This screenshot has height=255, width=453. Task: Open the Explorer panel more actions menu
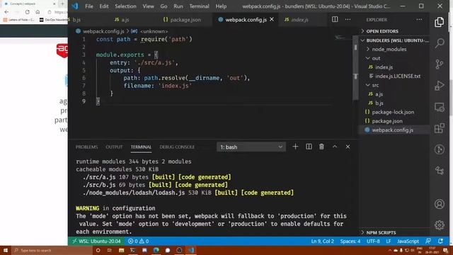tap(419, 19)
